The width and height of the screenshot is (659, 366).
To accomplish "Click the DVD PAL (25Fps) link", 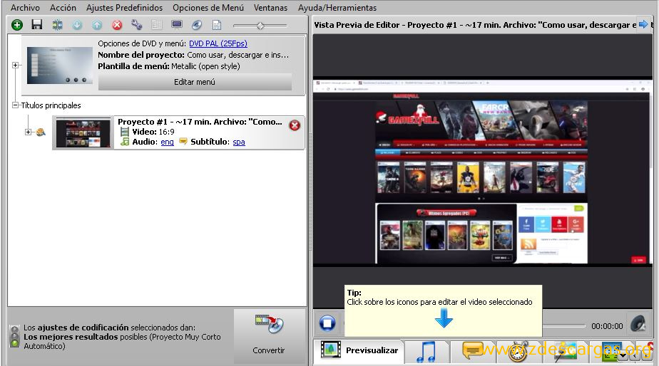I will [218, 43].
